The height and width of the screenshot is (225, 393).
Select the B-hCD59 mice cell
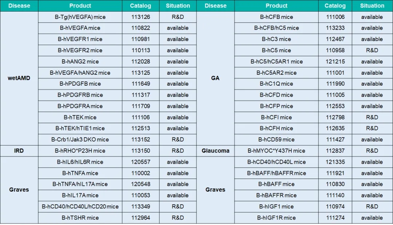pyautogui.click(x=276, y=139)
